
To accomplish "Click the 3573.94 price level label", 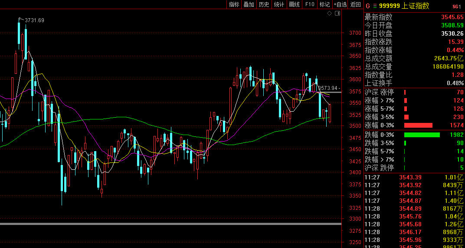I will click(x=327, y=88).
